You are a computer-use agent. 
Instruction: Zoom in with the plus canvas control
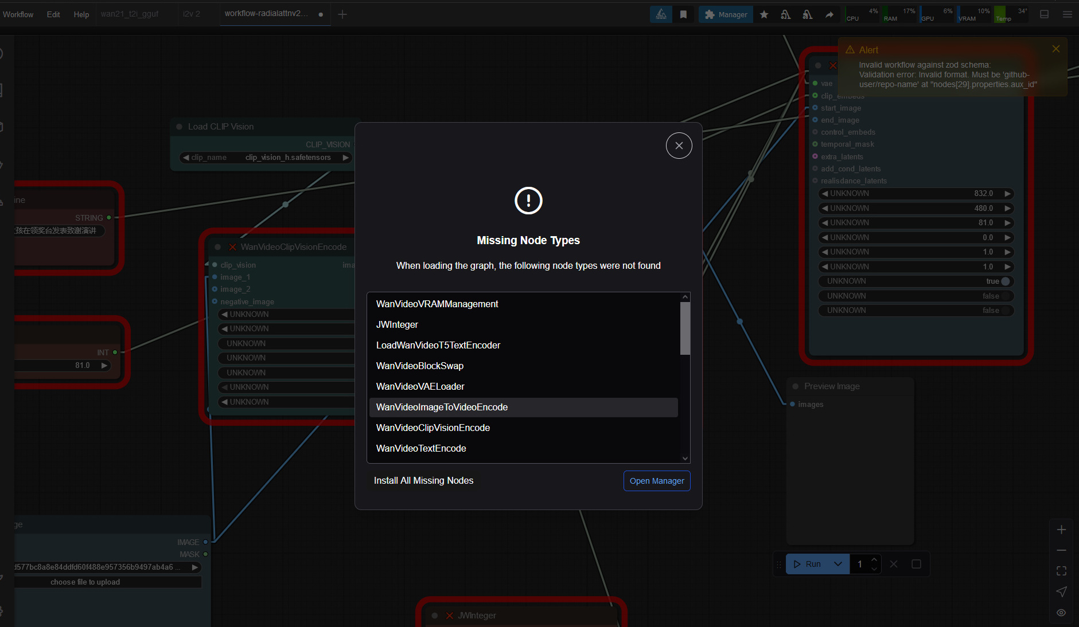click(1062, 530)
